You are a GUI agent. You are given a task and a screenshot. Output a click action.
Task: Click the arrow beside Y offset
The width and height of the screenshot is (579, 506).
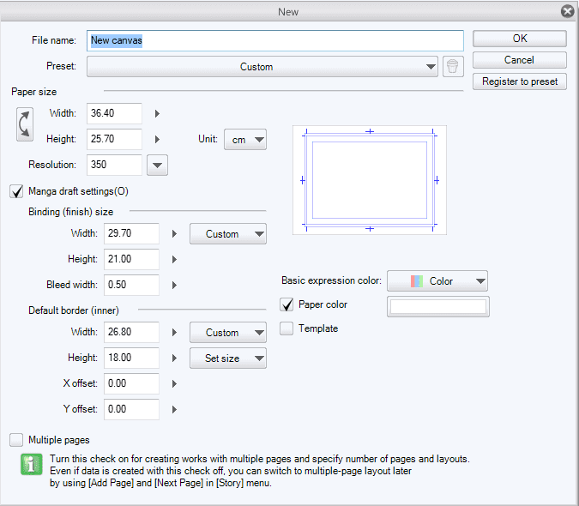point(174,409)
